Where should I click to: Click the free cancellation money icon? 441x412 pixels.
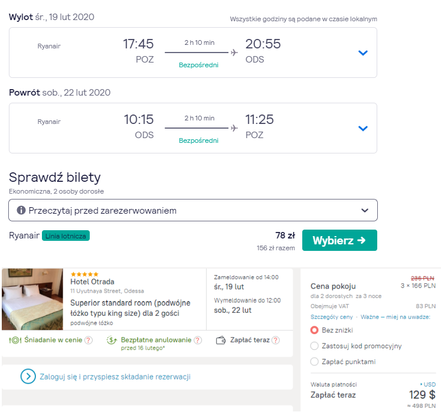pyautogui.click(x=112, y=340)
